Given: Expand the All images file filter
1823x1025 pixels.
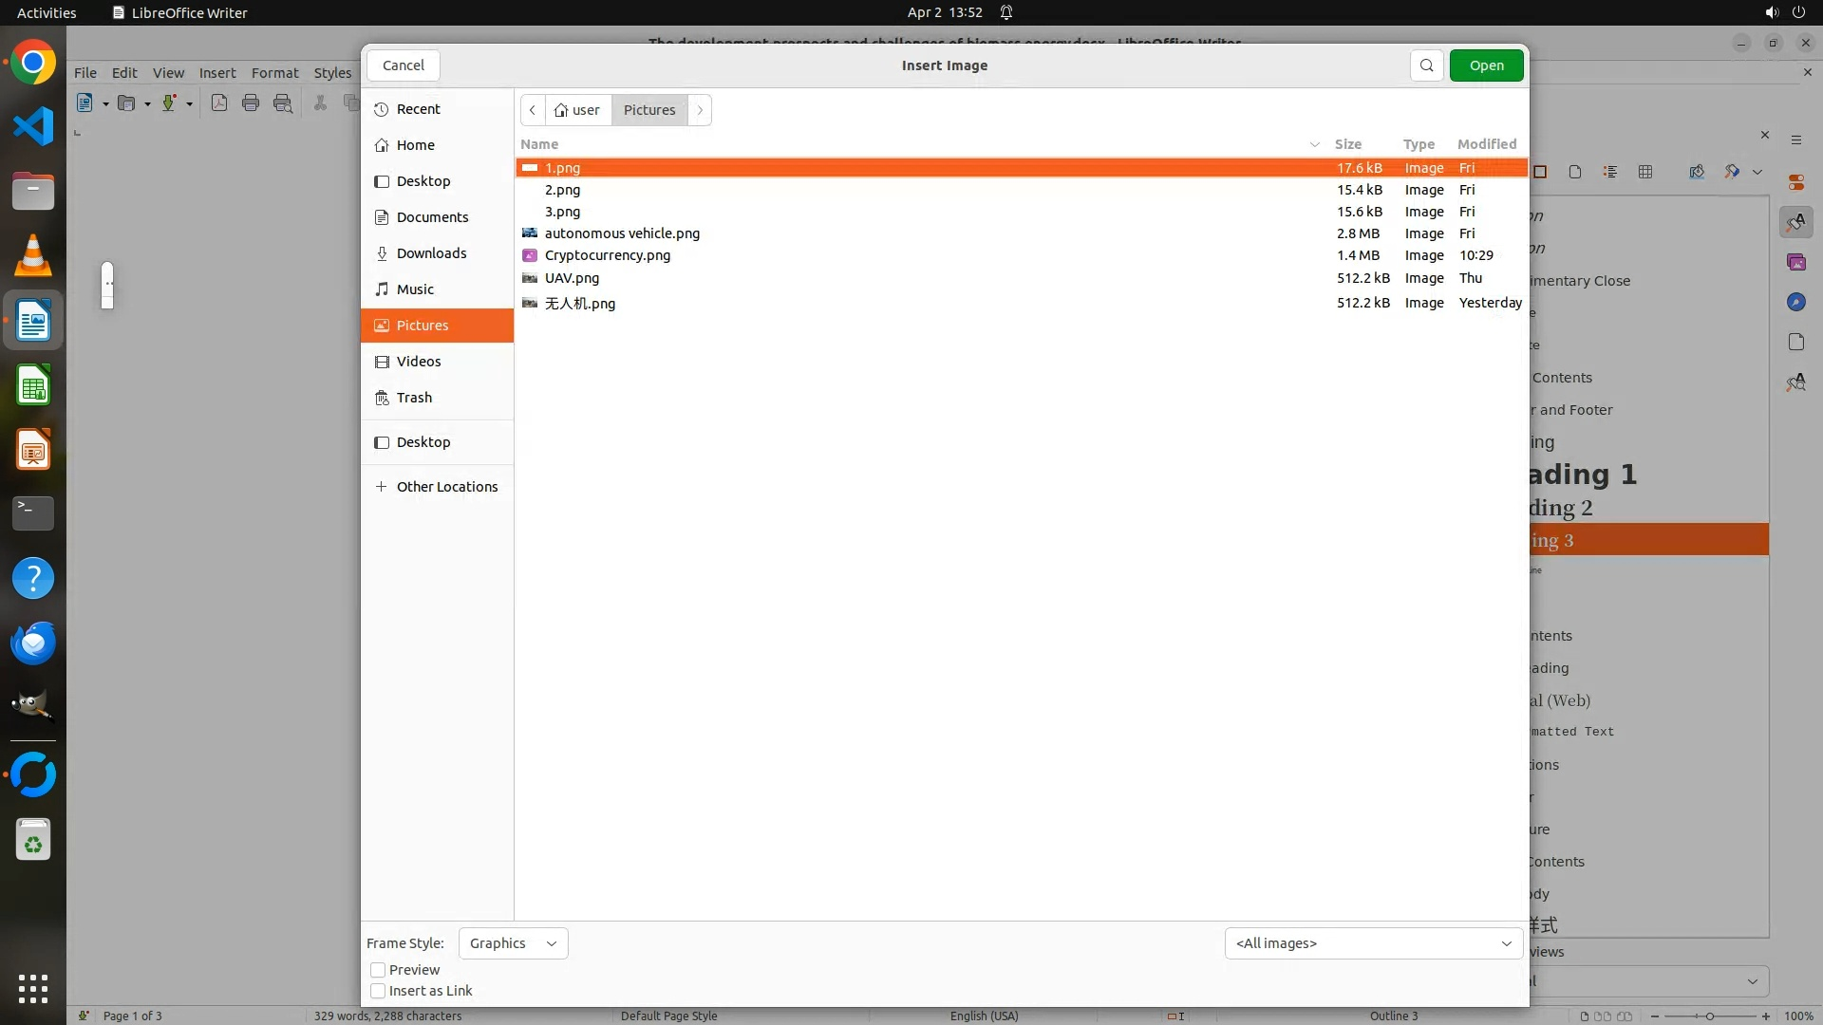Looking at the screenshot, I should [x=1373, y=943].
